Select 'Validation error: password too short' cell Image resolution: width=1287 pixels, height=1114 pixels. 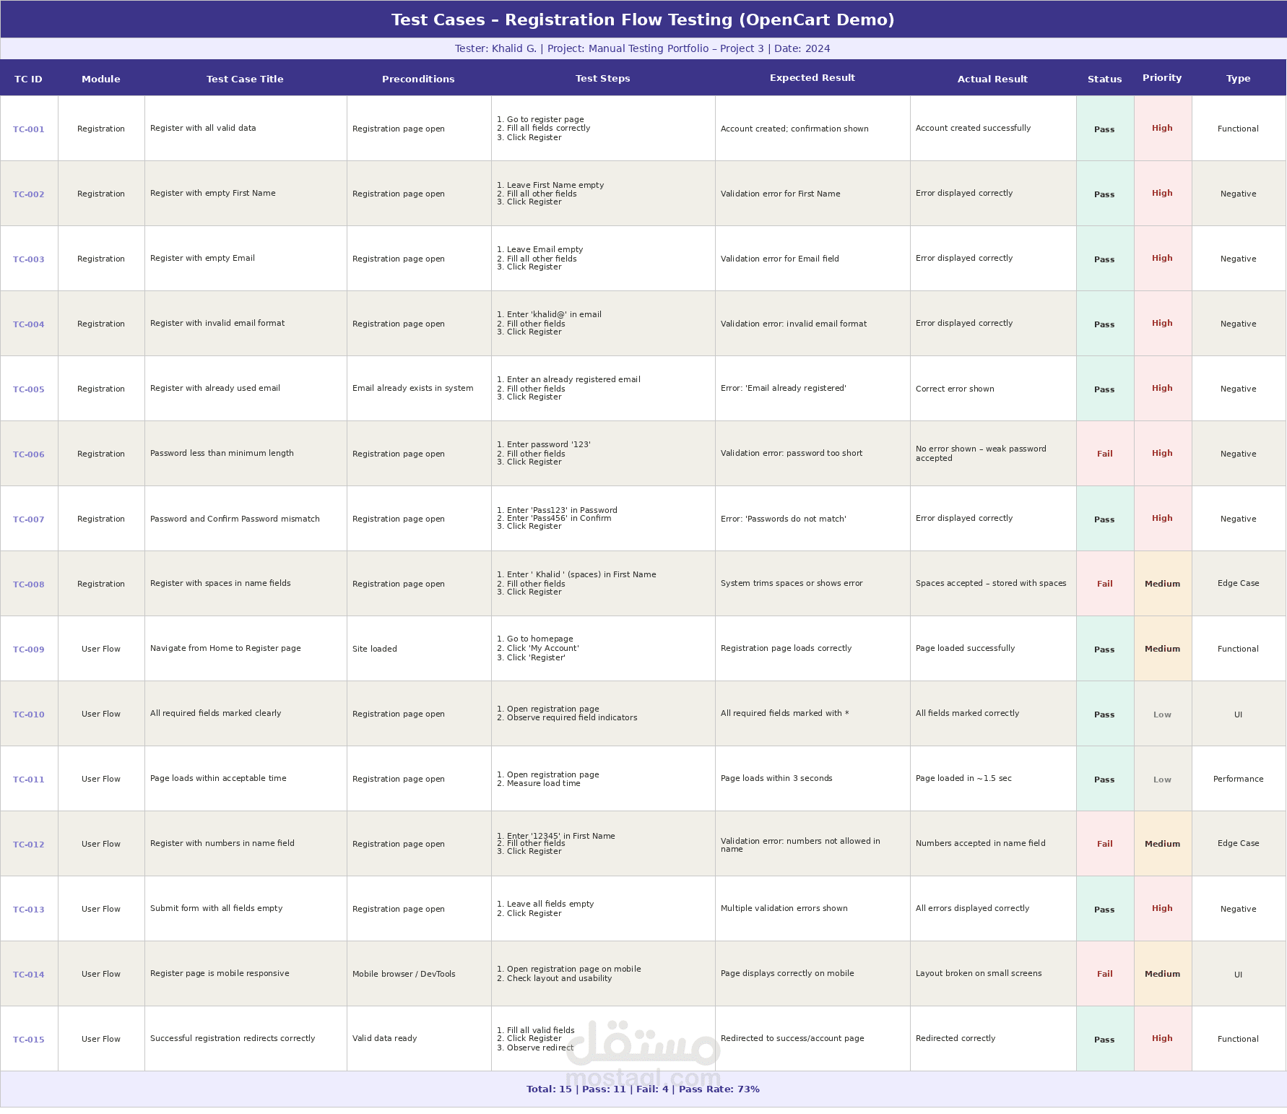[792, 453]
